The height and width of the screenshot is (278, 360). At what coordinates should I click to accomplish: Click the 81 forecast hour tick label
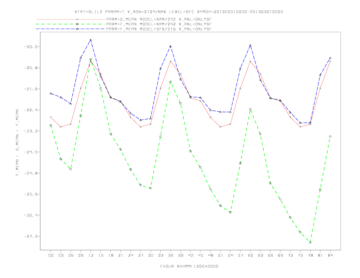(x=320, y=255)
